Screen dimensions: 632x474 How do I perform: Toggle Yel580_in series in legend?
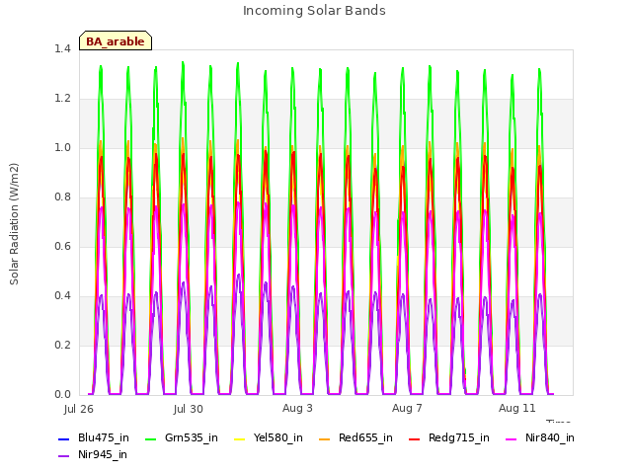tap(269, 438)
